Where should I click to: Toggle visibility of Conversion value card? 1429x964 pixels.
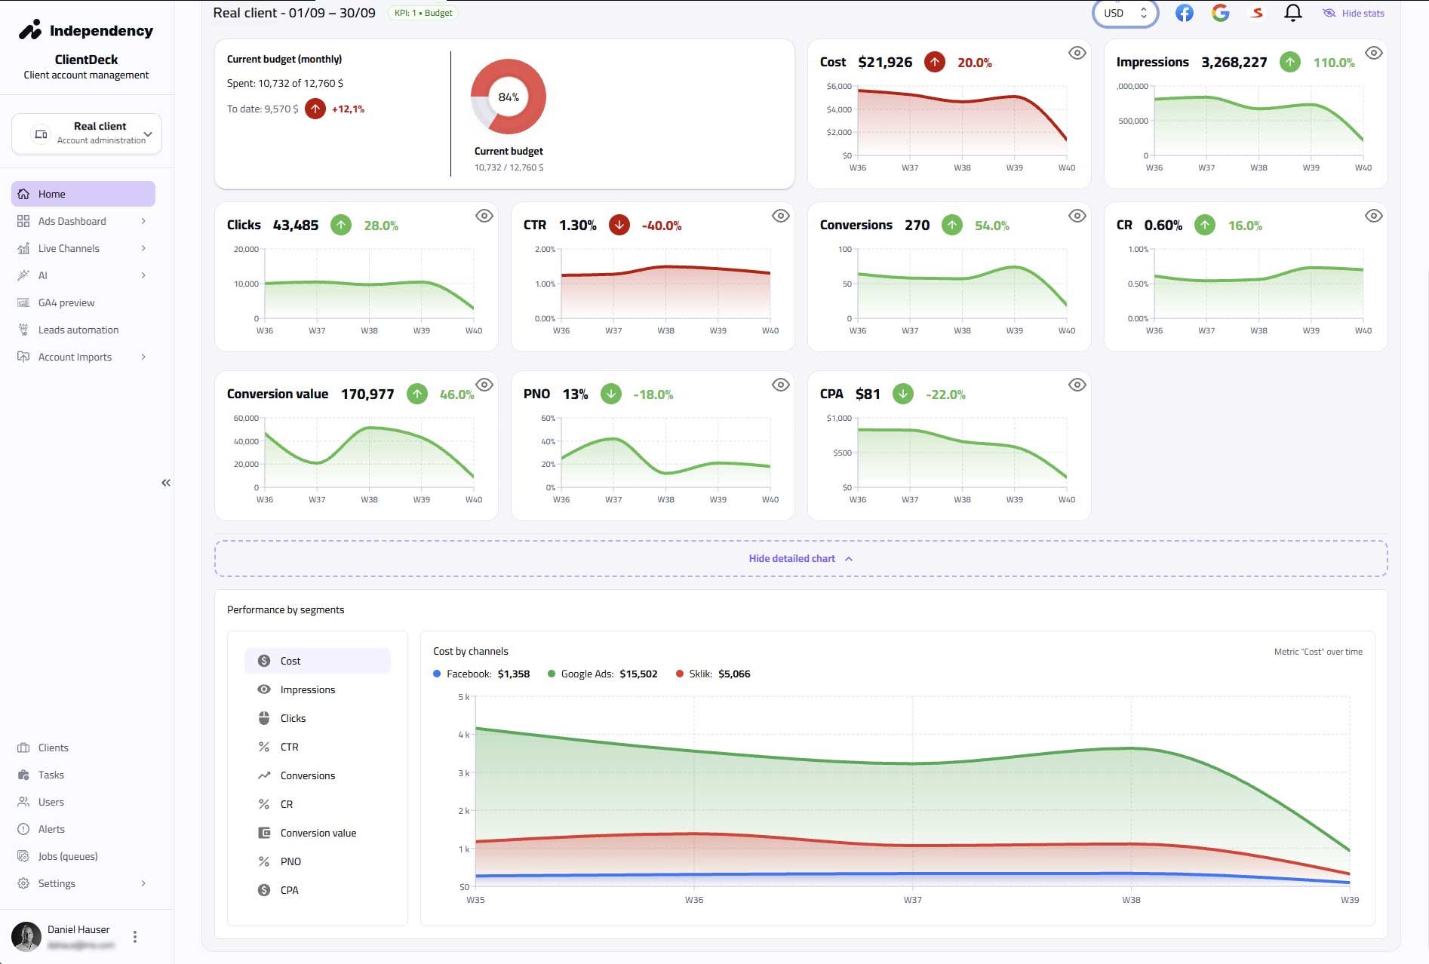[x=484, y=385]
